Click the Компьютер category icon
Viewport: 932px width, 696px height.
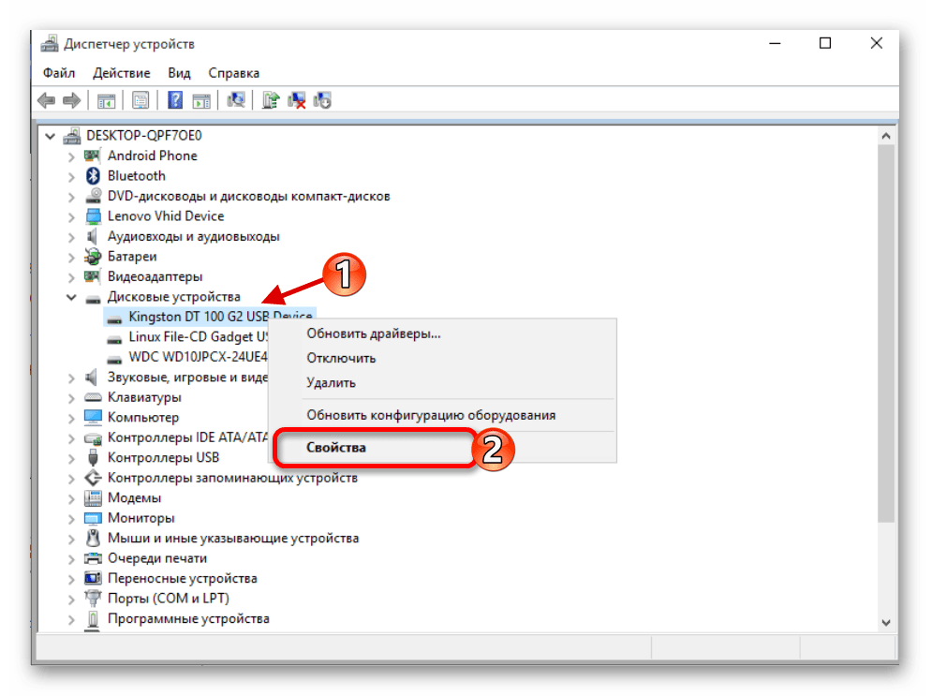(93, 417)
